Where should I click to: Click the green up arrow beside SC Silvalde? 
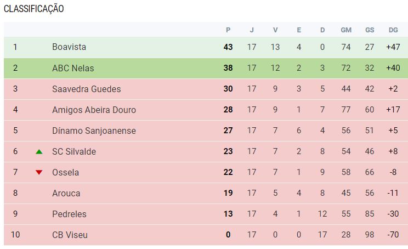click(39, 151)
